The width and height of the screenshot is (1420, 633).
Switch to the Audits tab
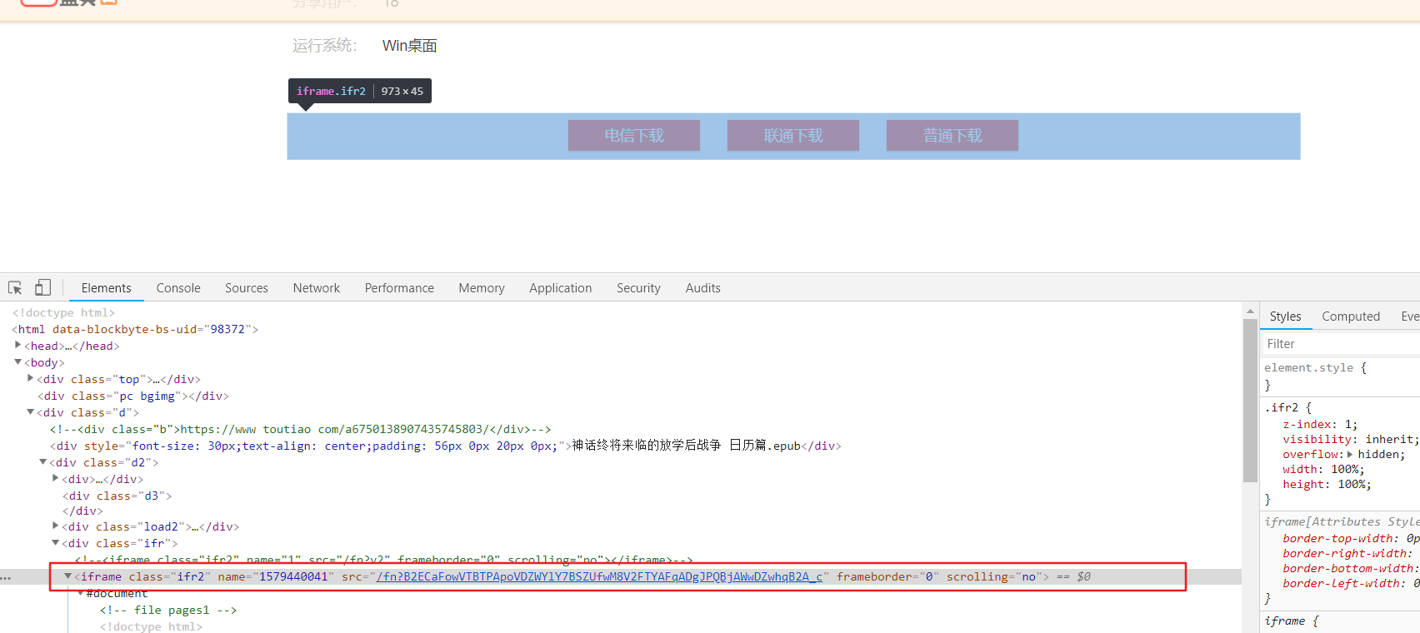pyautogui.click(x=703, y=288)
